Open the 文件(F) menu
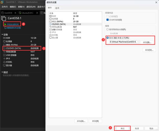The height and width of the screenshot is (131, 159). coord(5,7)
